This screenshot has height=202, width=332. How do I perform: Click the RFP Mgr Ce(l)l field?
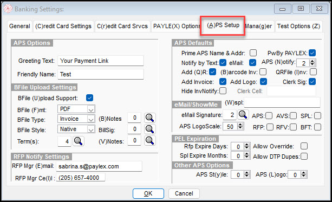[x=81, y=178]
